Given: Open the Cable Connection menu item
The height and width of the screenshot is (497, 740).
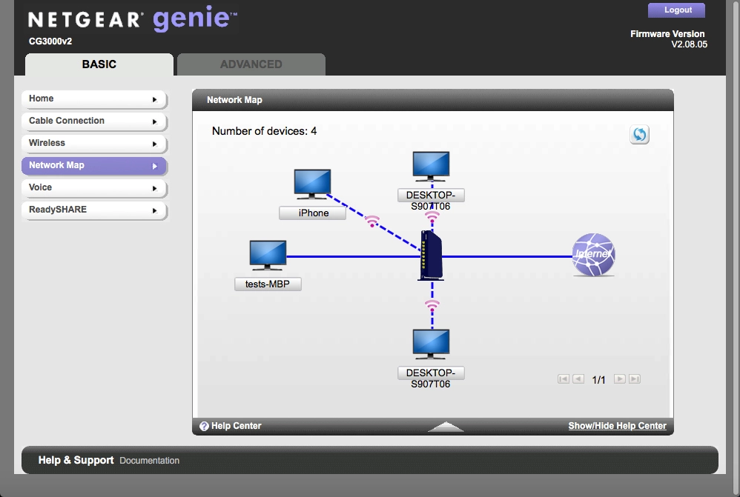Looking at the screenshot, I should (x=93, y=121).
